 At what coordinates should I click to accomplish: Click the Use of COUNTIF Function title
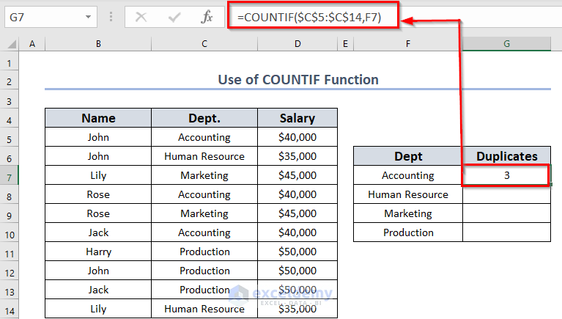click(x=297, y=79)
